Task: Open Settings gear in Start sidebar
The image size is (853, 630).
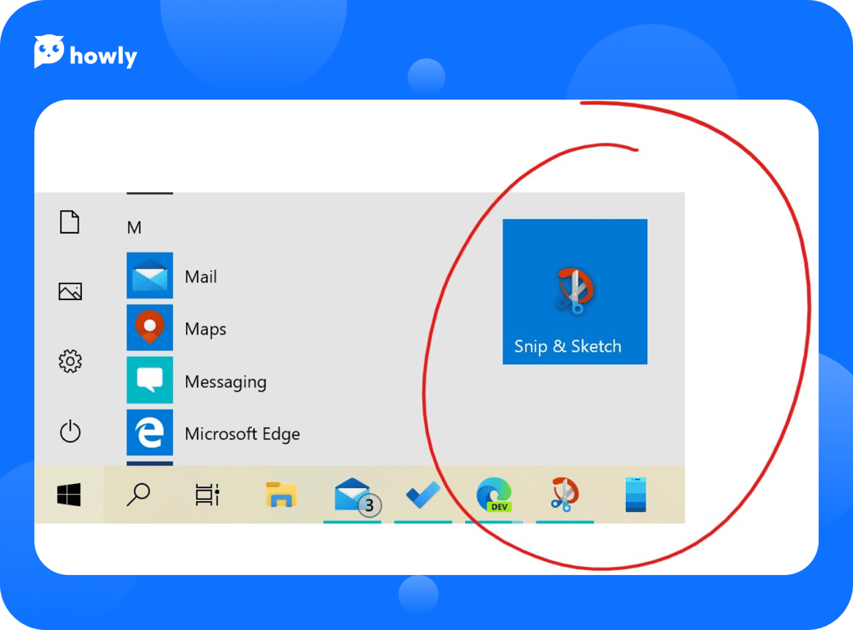Action: [70, 361]
